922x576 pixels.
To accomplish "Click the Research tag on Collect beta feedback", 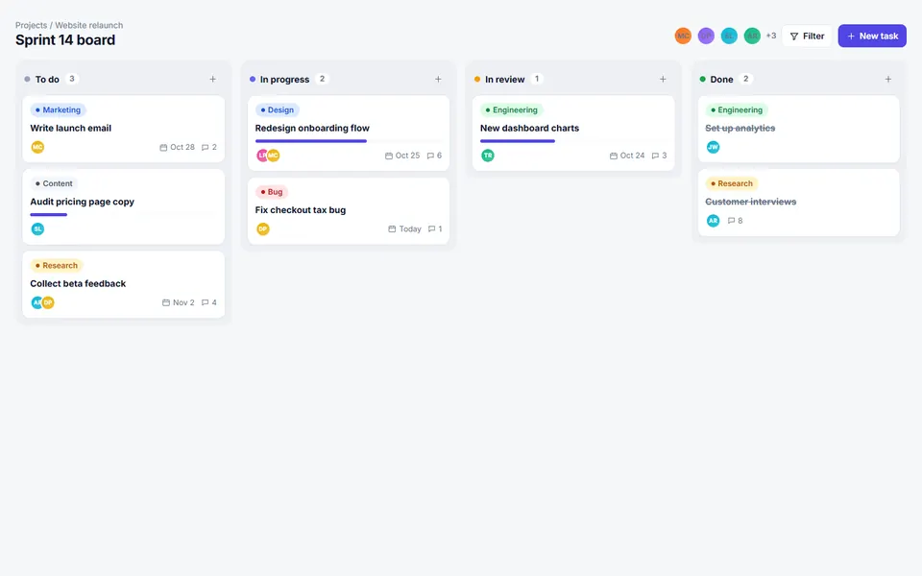I will 57,265.
